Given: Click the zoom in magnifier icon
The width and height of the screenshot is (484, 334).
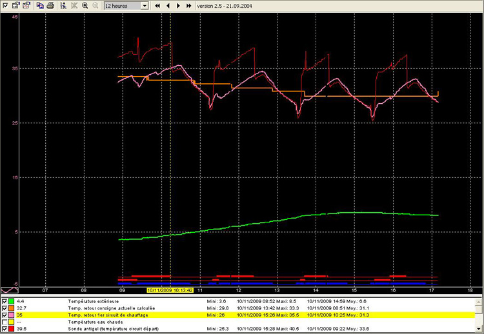Looking at the screenshot, I should [85, 5].
